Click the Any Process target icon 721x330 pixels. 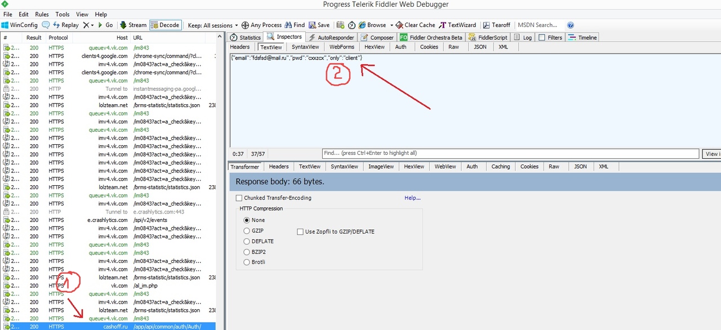pos(245,25)
